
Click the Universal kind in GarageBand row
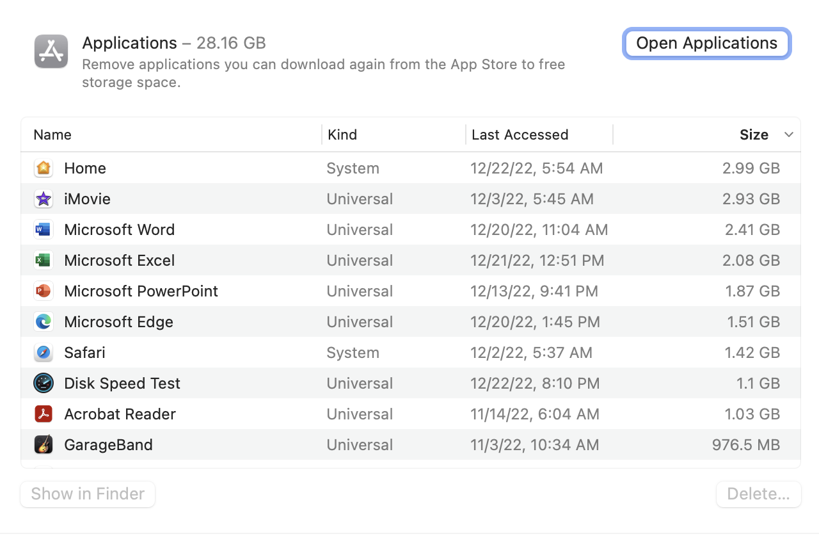coord(360,445)
